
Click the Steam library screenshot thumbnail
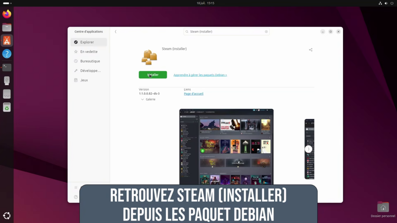(x=226, y=146)
